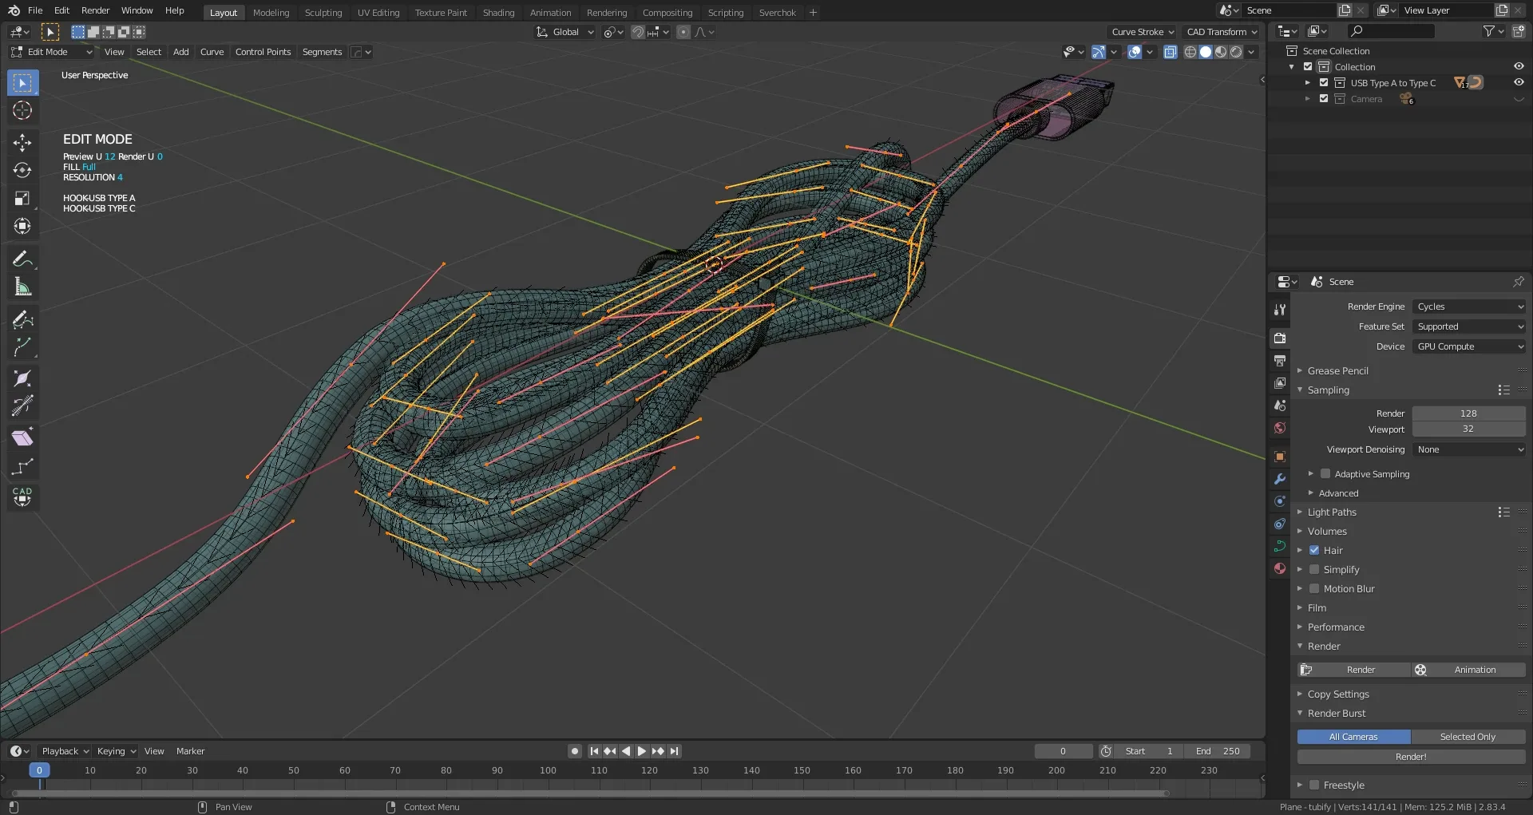Disable the Hair checkbox

click(x=1314, y=550)
